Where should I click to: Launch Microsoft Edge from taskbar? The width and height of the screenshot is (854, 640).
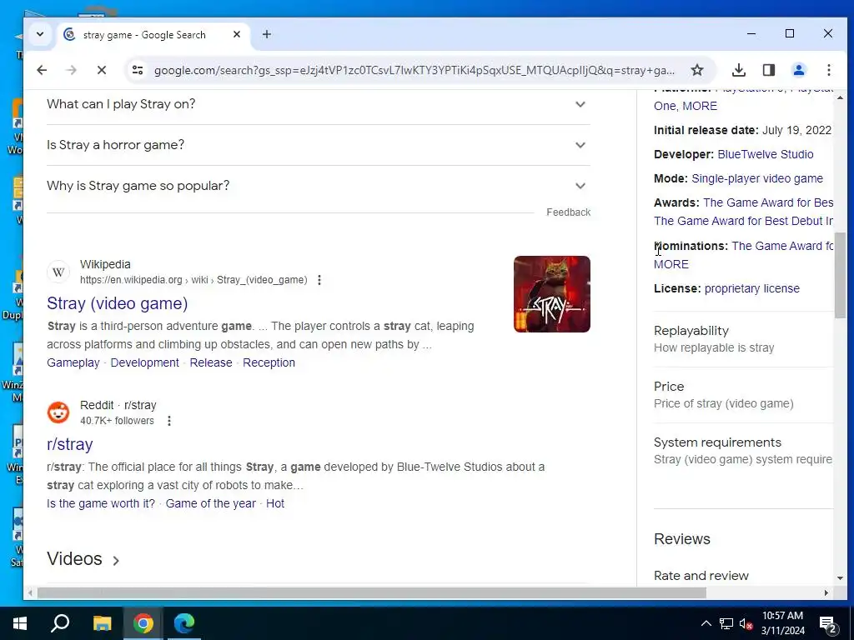pyautogui.click(x=184, y=623)
